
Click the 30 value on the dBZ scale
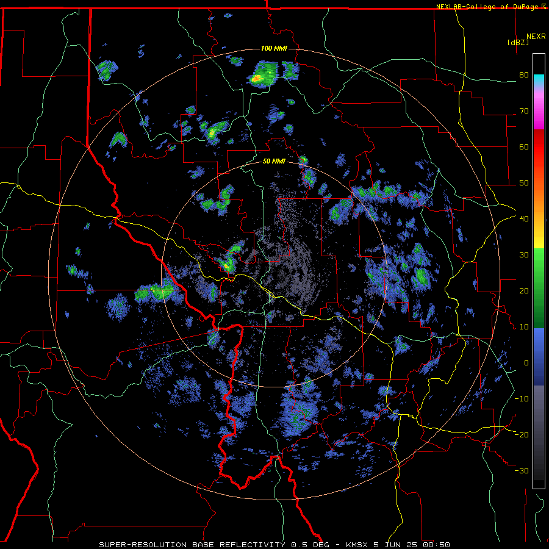[524, 254]
